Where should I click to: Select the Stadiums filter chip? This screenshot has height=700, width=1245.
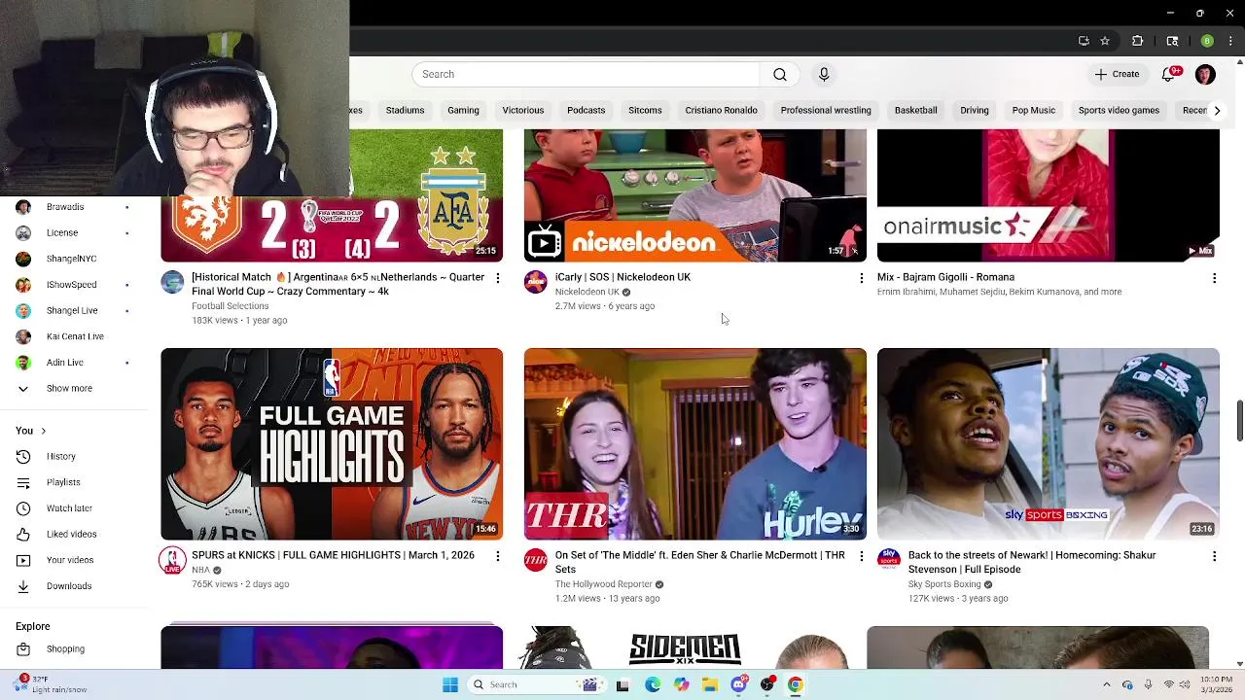405,110
